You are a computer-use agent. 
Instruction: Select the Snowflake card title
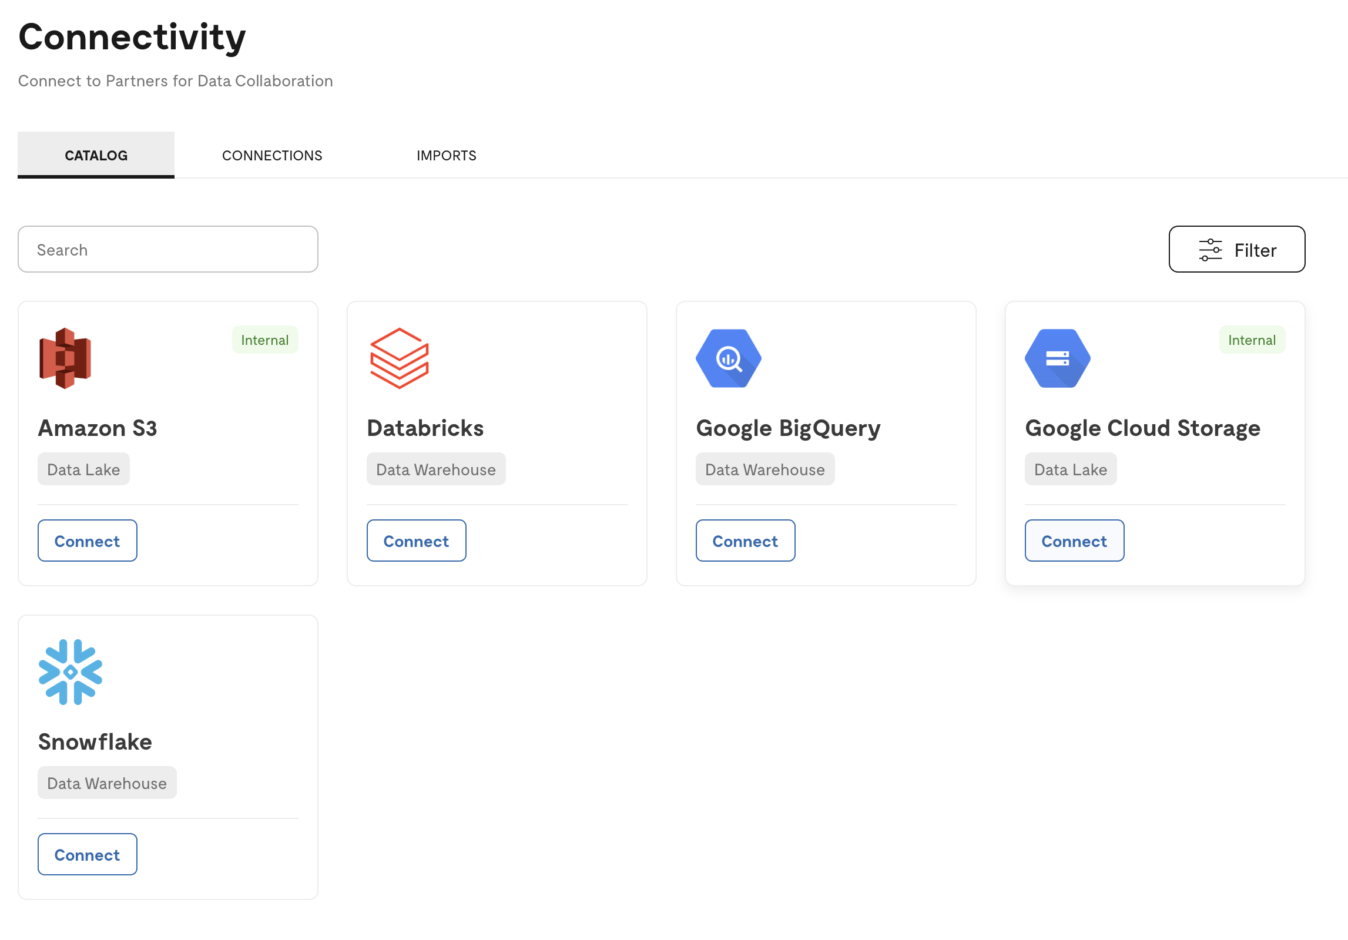coord(95,742)
